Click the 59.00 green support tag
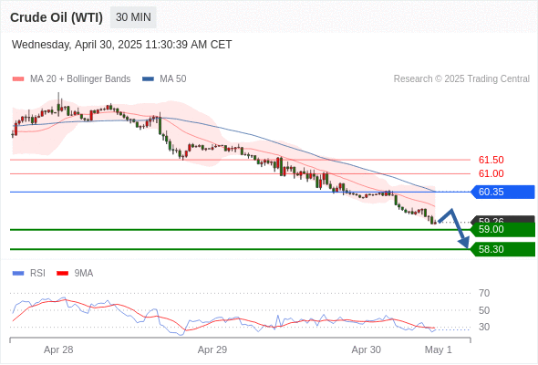538x365 pixels. [x=502, y=229]
